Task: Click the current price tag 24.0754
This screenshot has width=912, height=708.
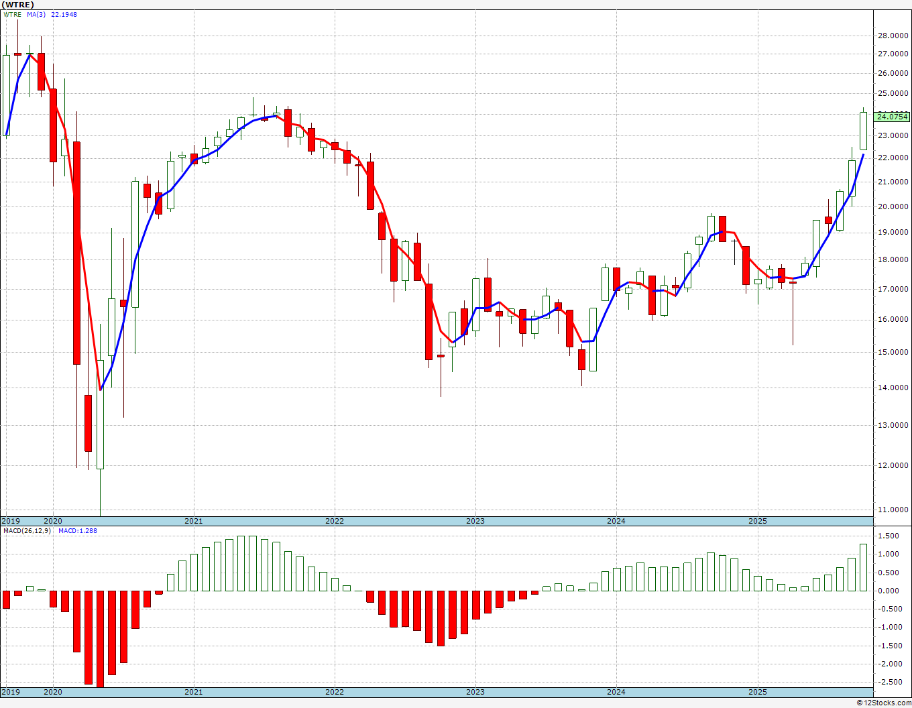Action: click(x=893, y=117)
